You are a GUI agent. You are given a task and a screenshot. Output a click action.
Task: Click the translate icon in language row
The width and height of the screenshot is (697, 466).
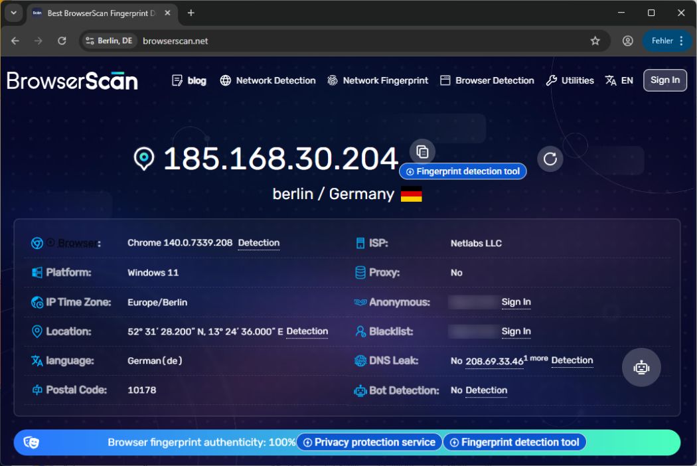click(37, 360)
